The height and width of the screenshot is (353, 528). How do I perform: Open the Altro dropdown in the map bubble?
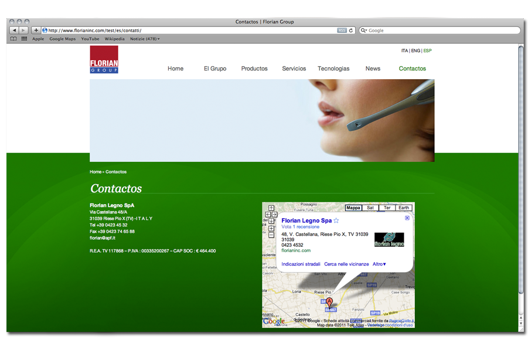tap(379, 264)
